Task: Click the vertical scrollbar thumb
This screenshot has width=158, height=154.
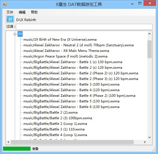Action: coord(149,49)
